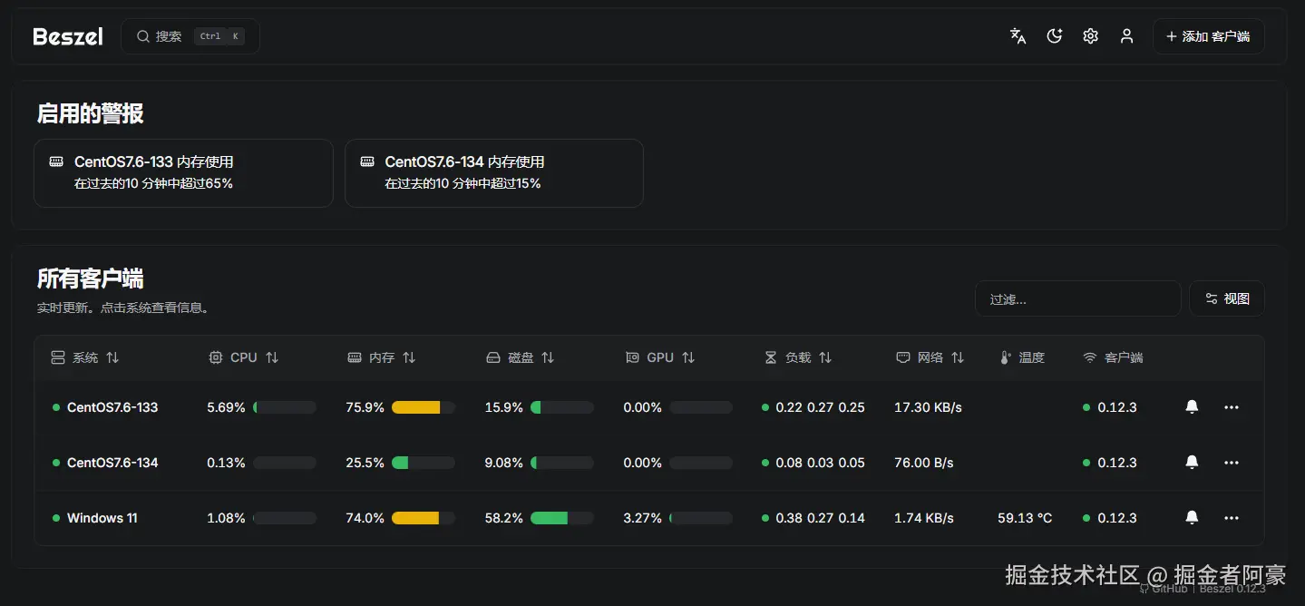The width and height of the screenshot is (1305, 606).
Task: Click the CentOS7.6-133 memory usage bar
Action: pos(423,407)
